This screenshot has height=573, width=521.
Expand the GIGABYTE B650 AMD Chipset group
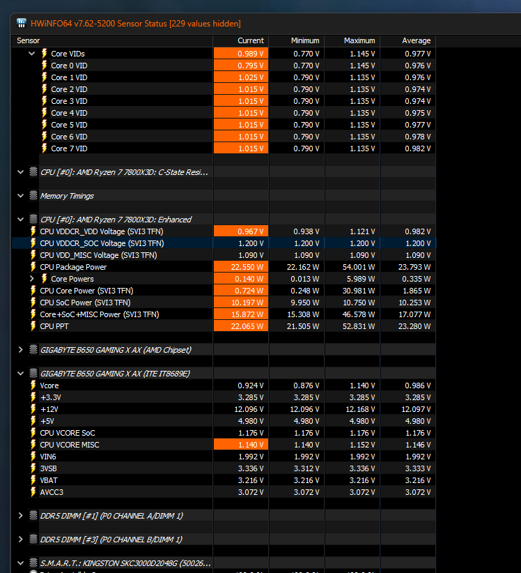[20, 350]
